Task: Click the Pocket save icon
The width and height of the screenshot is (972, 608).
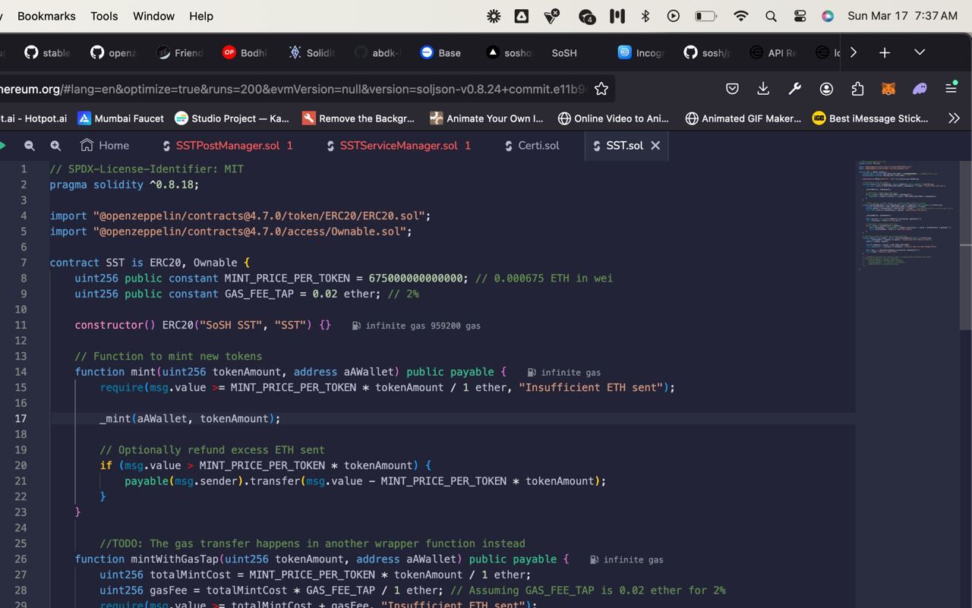Action: coord(732,89)
